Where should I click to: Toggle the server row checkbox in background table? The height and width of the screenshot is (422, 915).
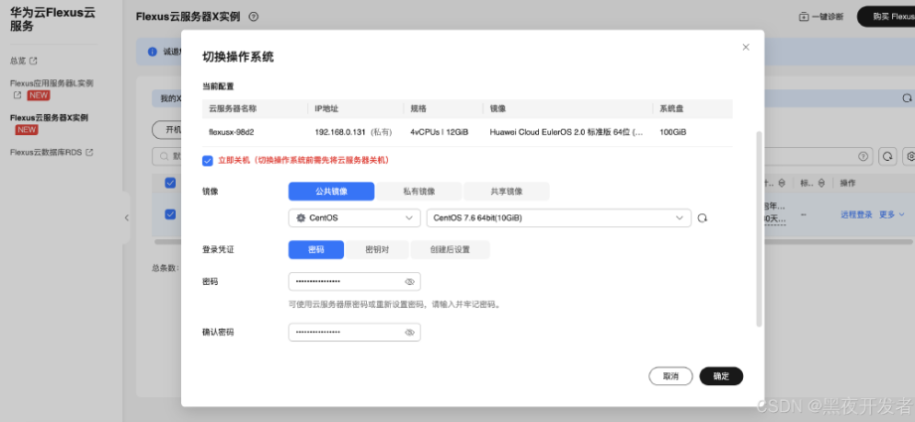point(170,214)
